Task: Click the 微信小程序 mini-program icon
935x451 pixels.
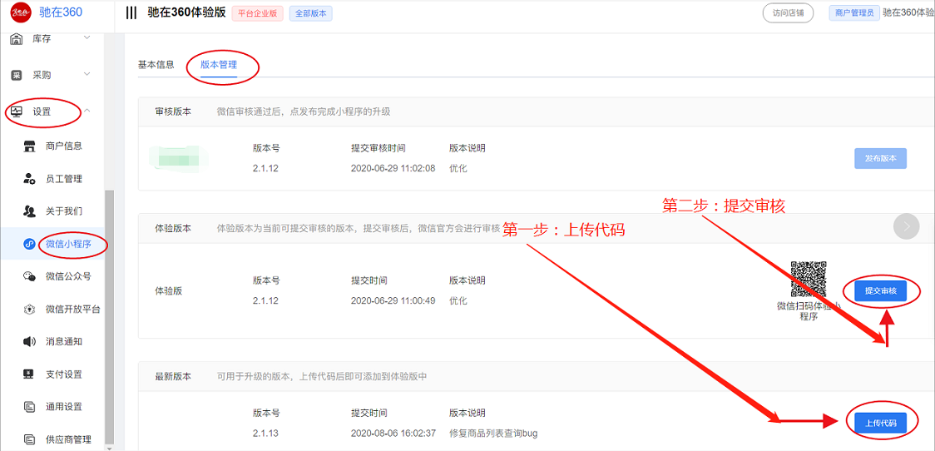Action: (29, 244)
